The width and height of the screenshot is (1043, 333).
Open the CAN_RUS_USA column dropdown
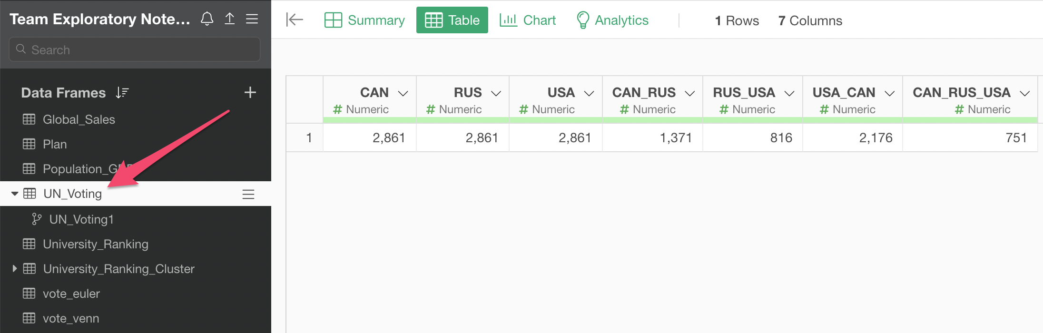click(1025, 93)
